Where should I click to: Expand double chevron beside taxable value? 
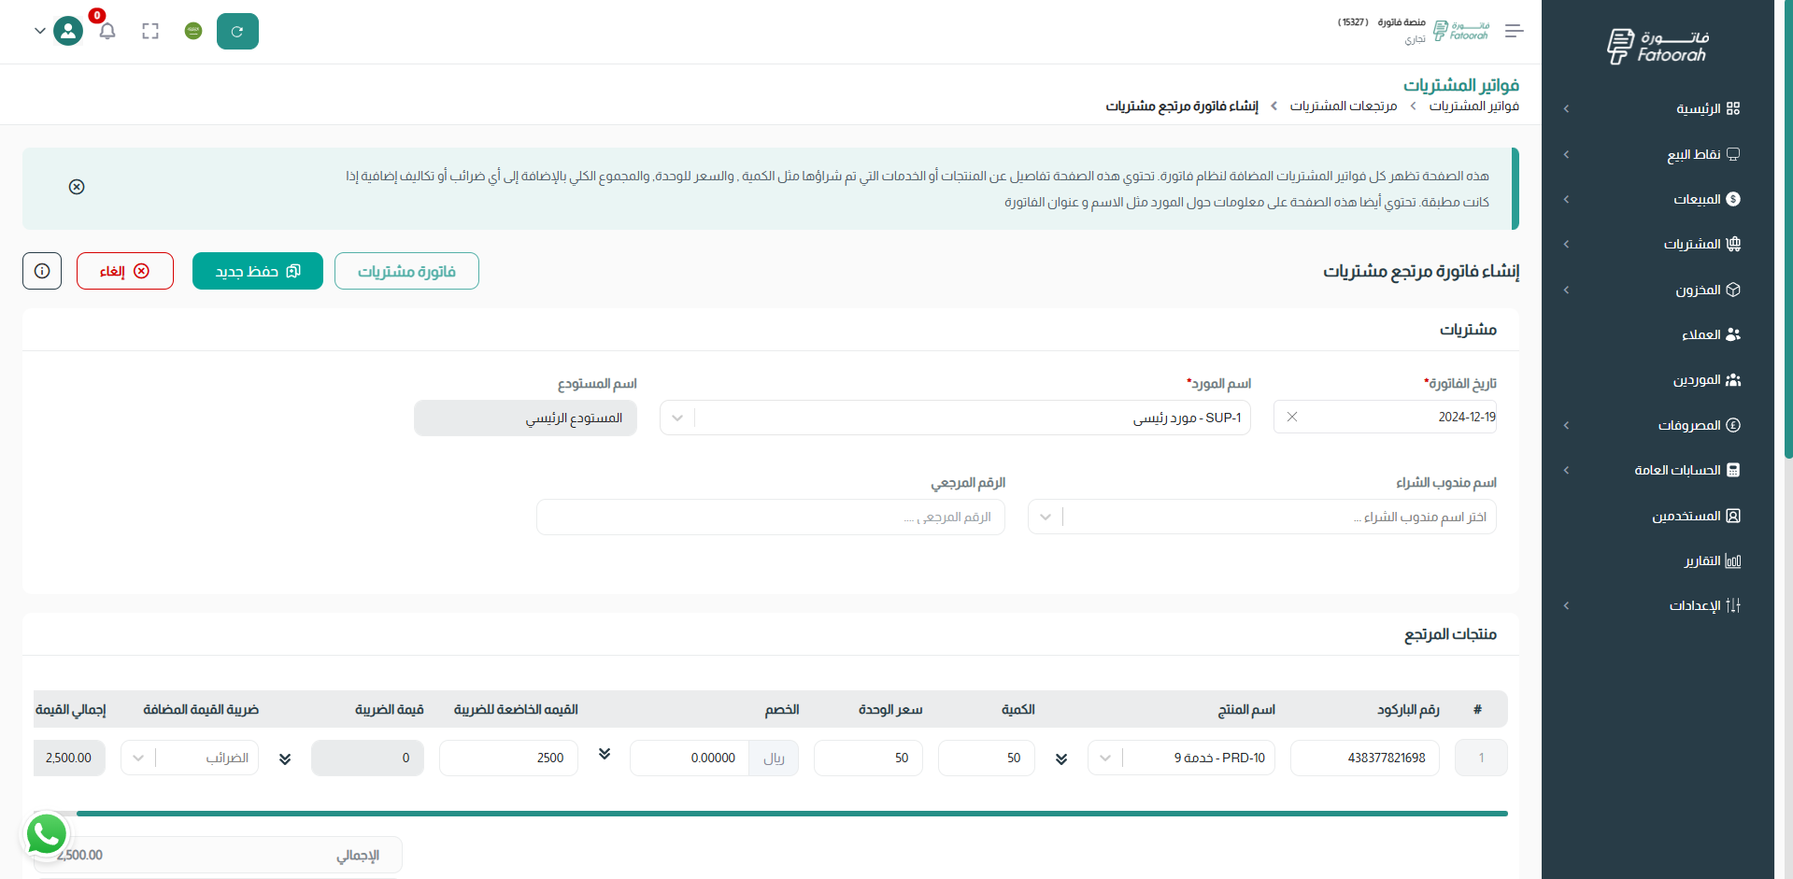[605, 754]
